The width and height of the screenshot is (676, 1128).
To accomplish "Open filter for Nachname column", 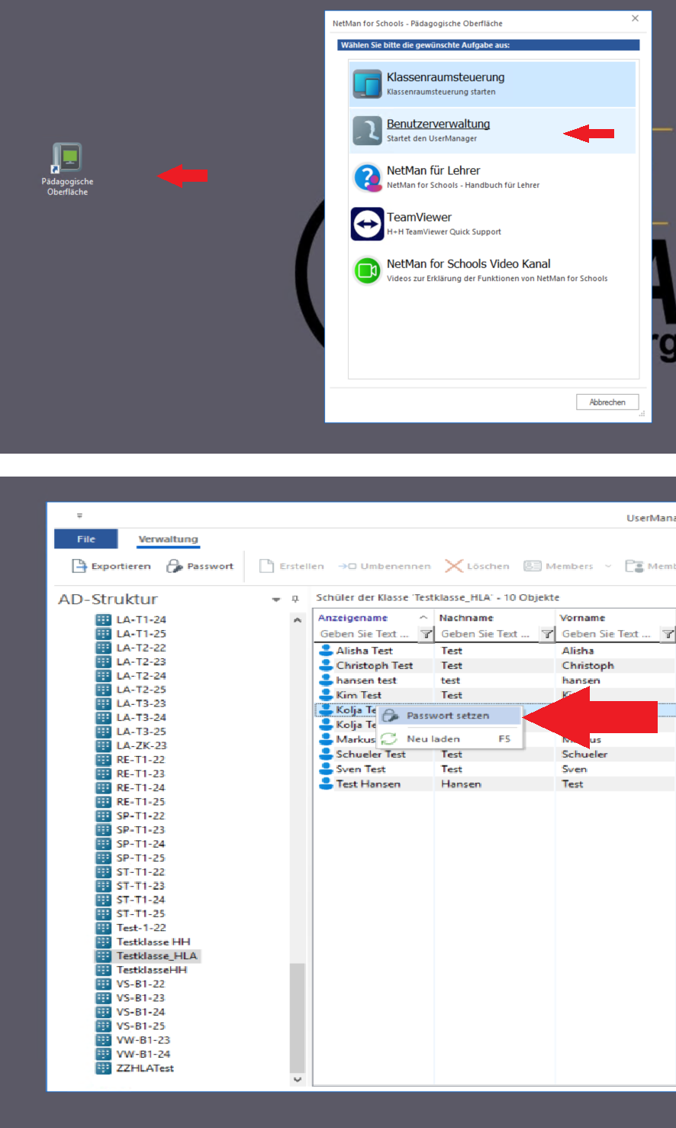I will click(547, 634).
